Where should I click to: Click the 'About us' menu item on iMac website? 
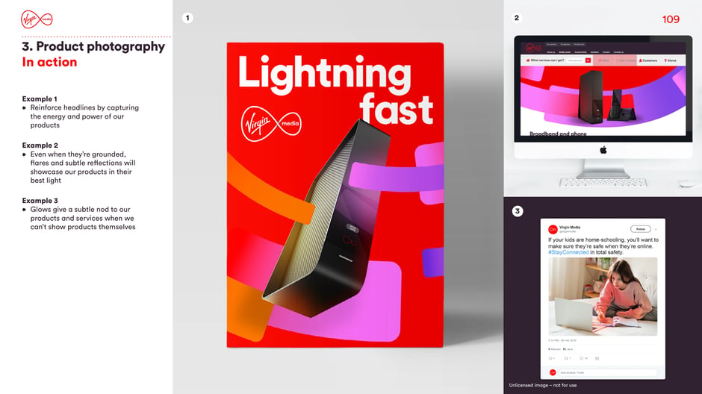(x=550, y=52)
